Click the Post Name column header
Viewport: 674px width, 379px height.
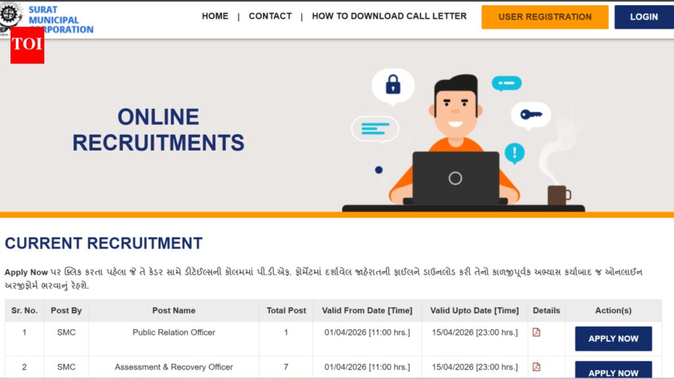tap(174, 311)
